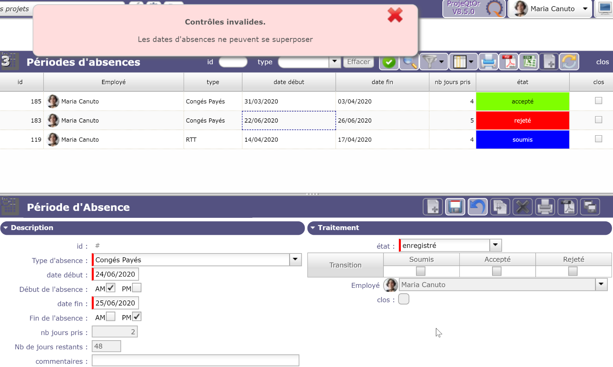Open the Type d'absence dropdown
Screen dimensions: 613x367
click(295, 260)
